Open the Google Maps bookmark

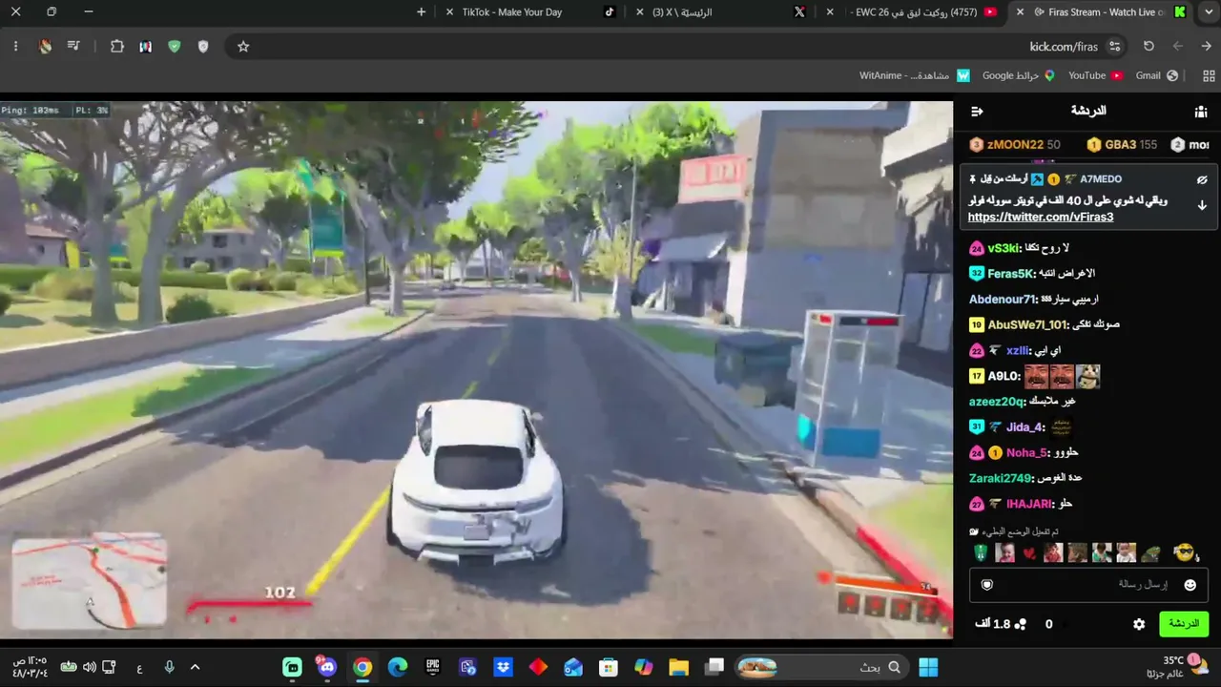click(1018, 75)
